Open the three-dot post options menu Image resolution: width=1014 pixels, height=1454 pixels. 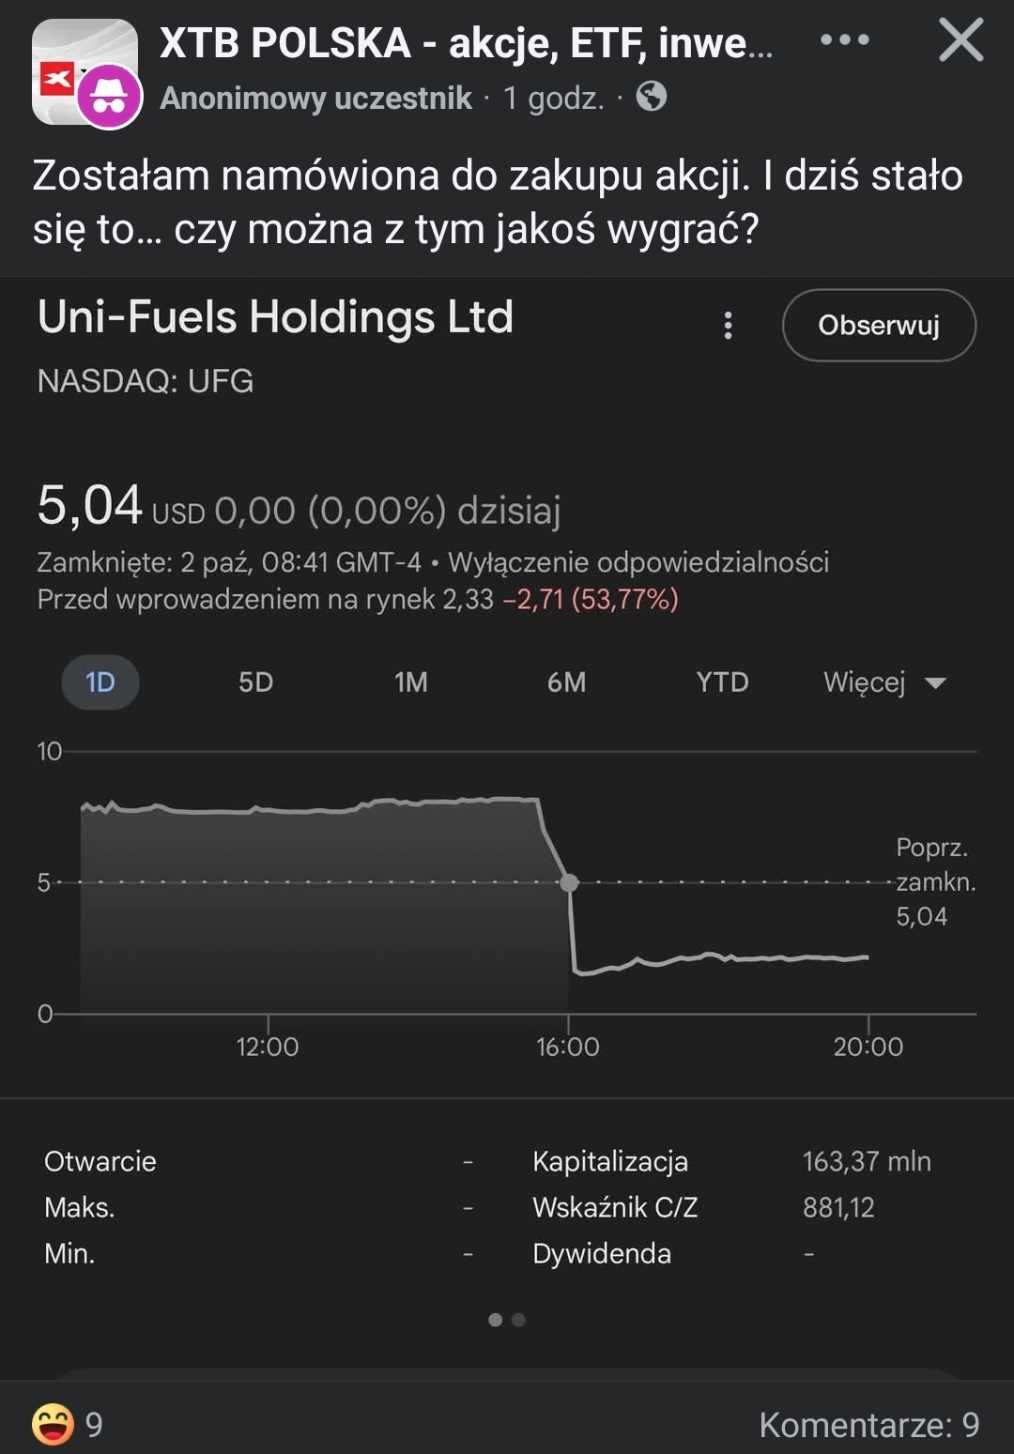[x=844, y=40]
